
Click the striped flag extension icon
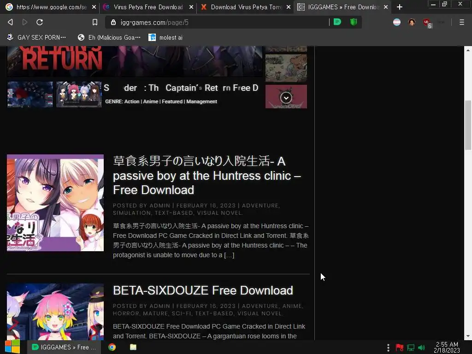coord(397,22)
